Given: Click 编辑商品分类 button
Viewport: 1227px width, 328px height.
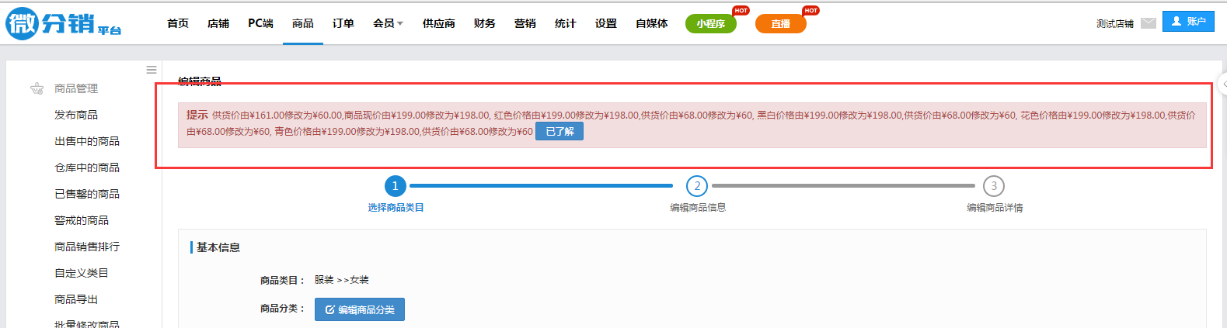Looking at the screenshot, I should pyautogui.click(x=360, y=309).
